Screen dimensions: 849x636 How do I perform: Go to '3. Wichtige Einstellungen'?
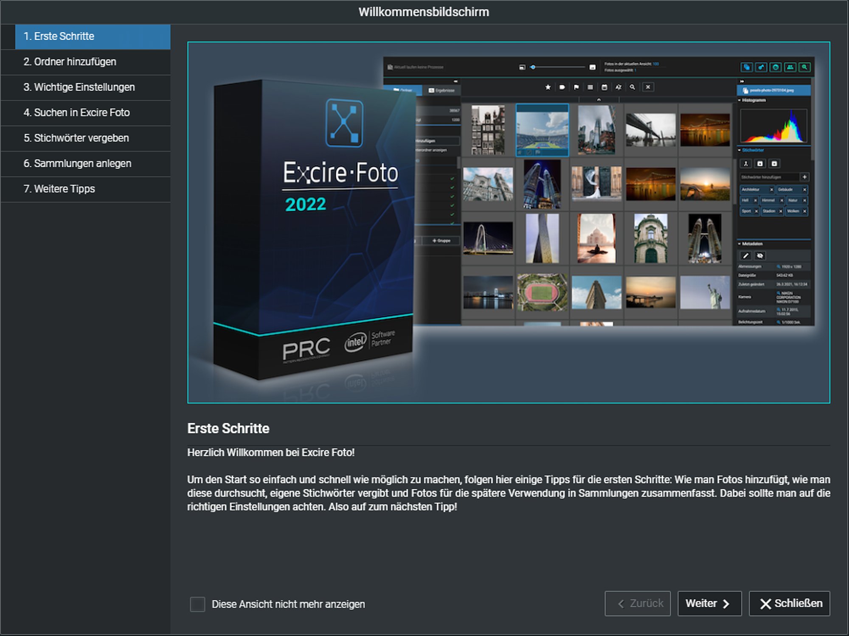coord(86,87)
